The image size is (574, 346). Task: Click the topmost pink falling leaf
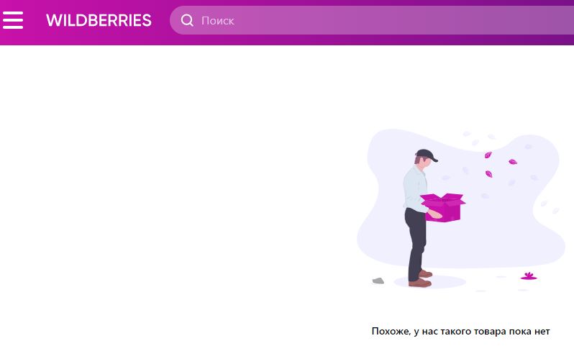tap(488, 155)
